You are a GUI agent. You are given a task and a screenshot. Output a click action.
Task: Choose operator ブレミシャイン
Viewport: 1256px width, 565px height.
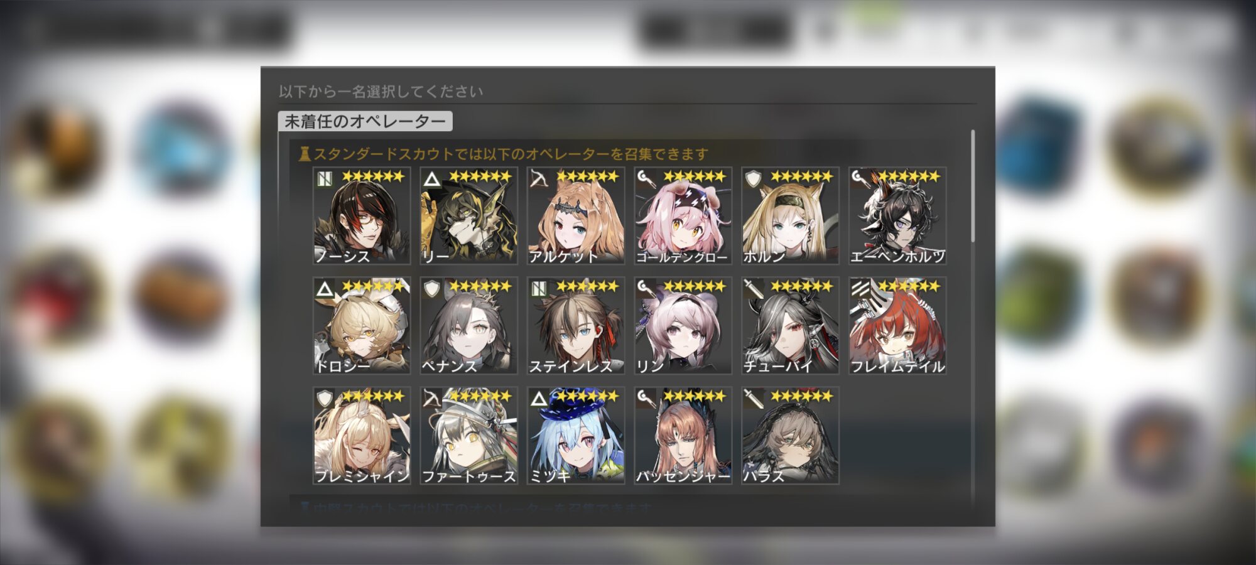362,436
